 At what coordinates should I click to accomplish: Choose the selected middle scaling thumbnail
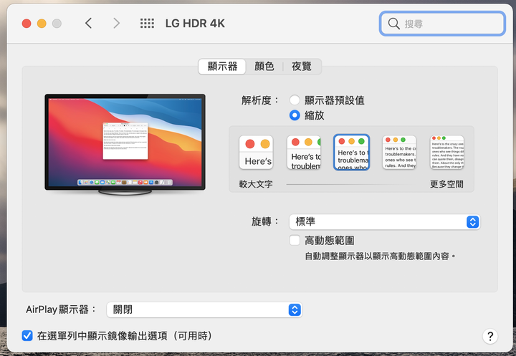(351, 153)
